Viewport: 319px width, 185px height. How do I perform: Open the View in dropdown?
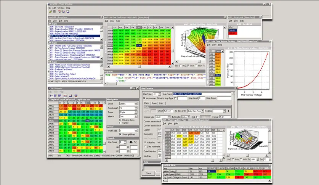[x=135, y=117]
